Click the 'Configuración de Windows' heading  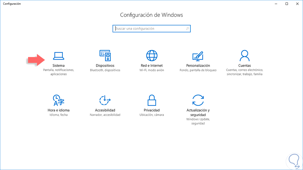pyautogui.click(x=151, y=15)
